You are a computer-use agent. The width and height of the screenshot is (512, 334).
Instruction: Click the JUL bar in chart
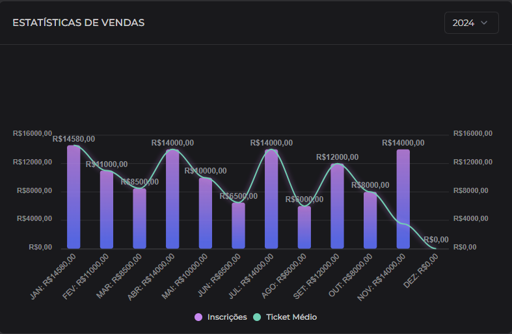[x=271, y=199]
